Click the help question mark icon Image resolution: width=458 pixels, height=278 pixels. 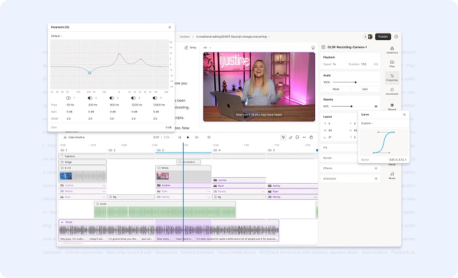(x=396, y=37)
